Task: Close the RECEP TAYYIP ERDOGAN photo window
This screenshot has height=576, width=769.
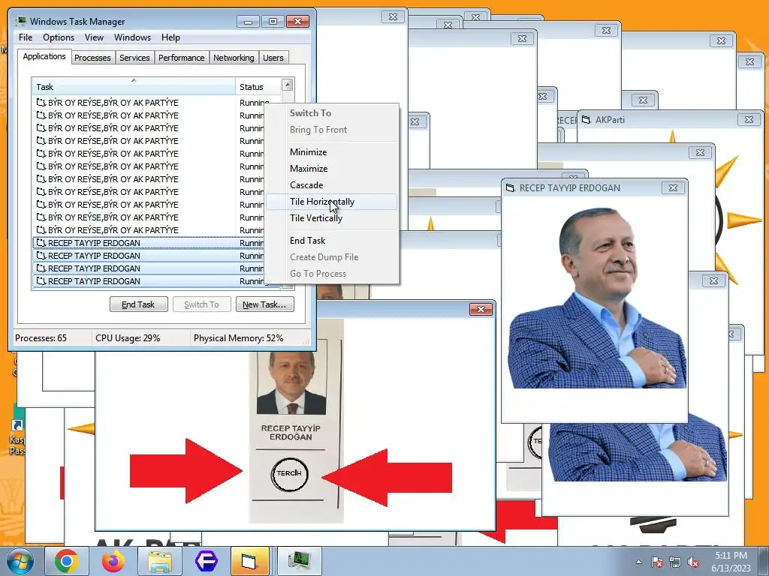Action: pyautogui.click(x=673, y=187)
